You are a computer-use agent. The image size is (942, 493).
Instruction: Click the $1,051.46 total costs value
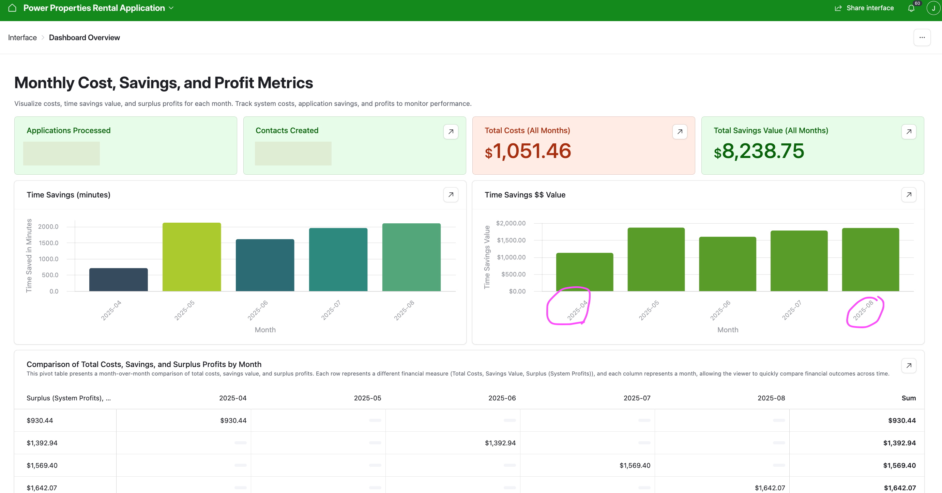coord(528,151)
